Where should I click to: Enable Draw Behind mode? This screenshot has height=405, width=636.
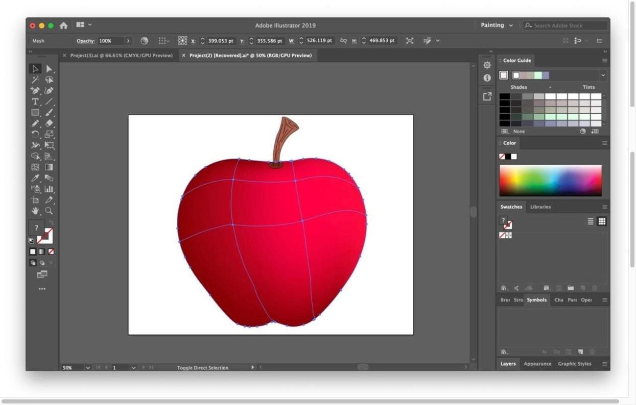click(x=42, y=263)
